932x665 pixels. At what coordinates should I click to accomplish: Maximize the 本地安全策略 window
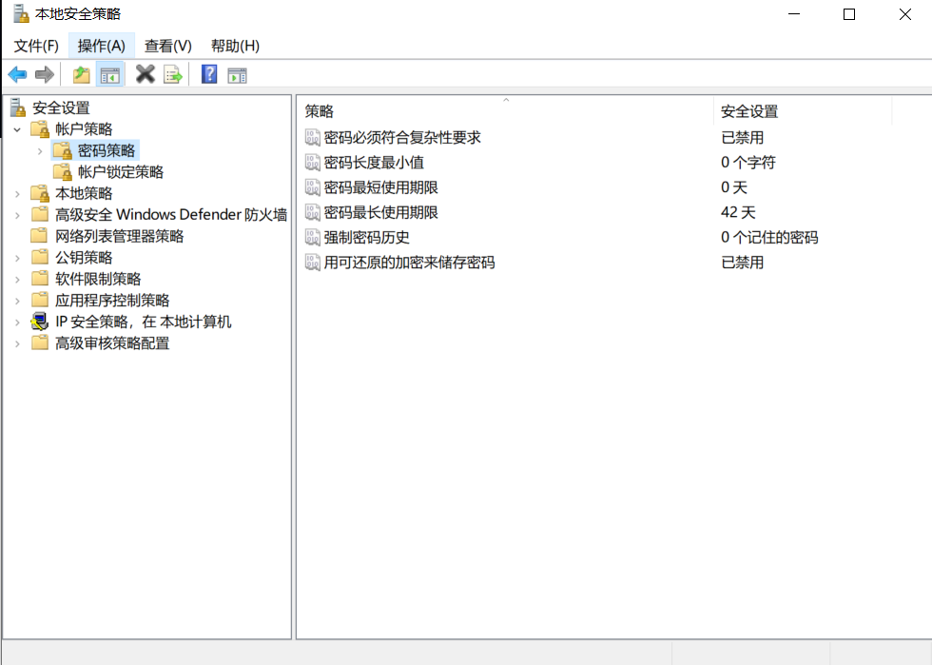pyautogui.click(x=849, y=14)
